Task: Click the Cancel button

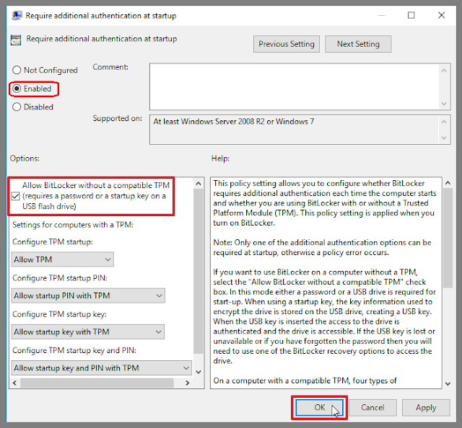Action: point(372,407)
